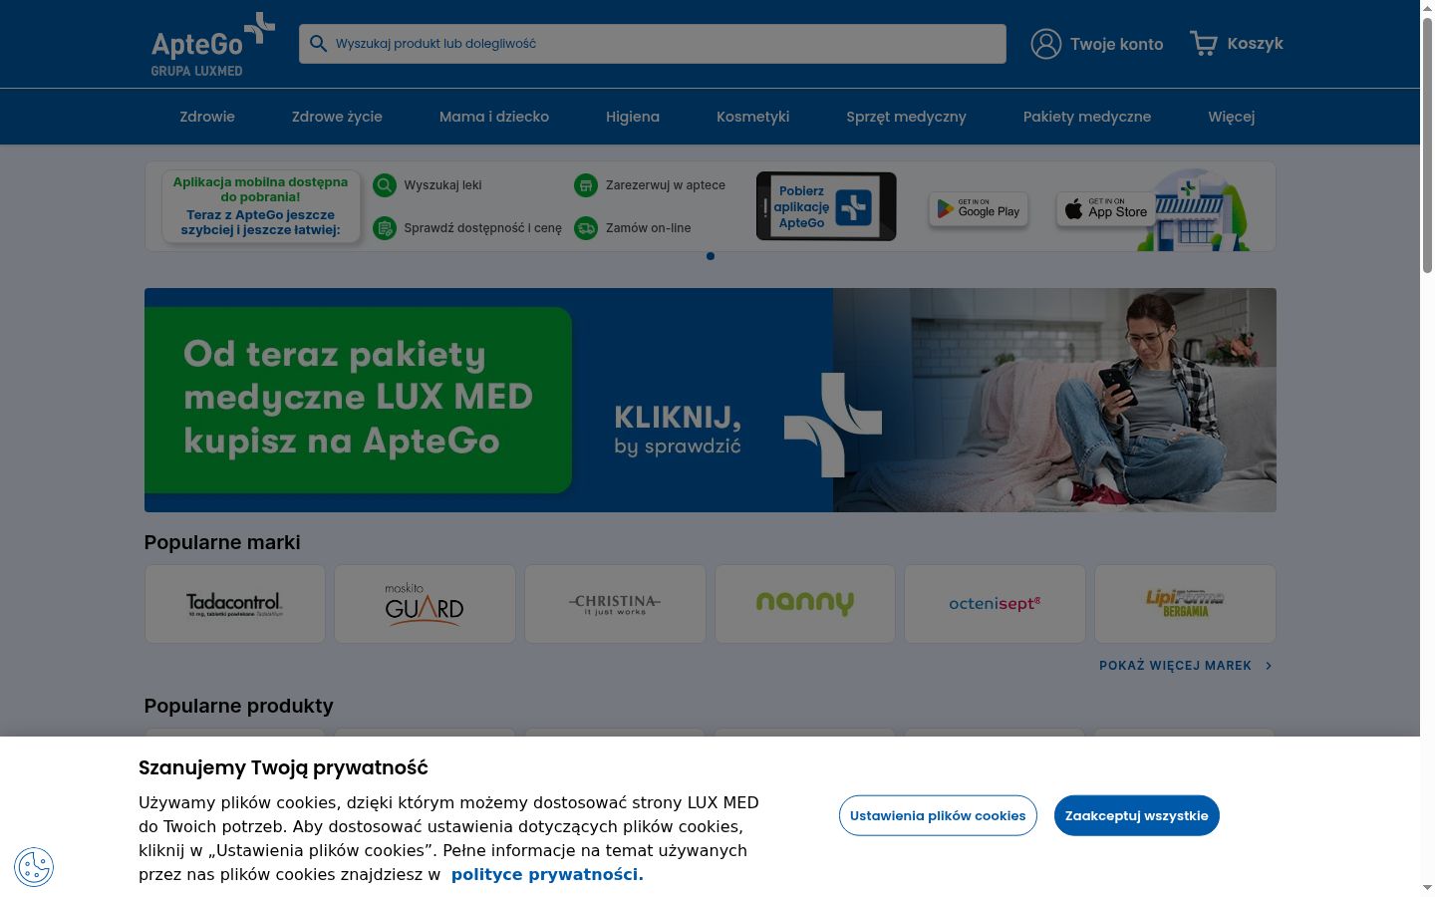
Task: Click the shopping cart icon
Action: click(1204, 43)
